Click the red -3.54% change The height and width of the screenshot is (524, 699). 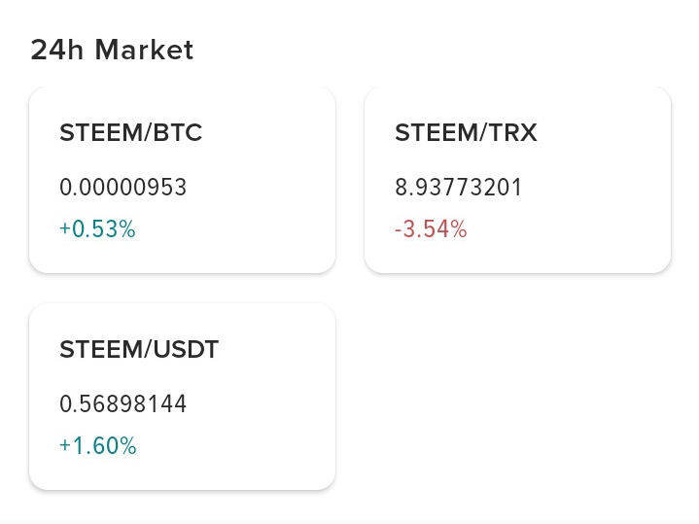(x=431, y=229)
